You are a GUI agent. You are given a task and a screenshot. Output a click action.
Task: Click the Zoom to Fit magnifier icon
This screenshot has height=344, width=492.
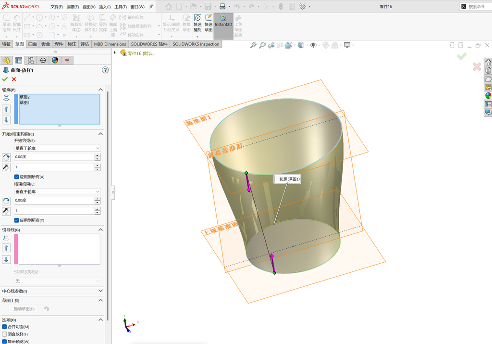tap(253, 45)
